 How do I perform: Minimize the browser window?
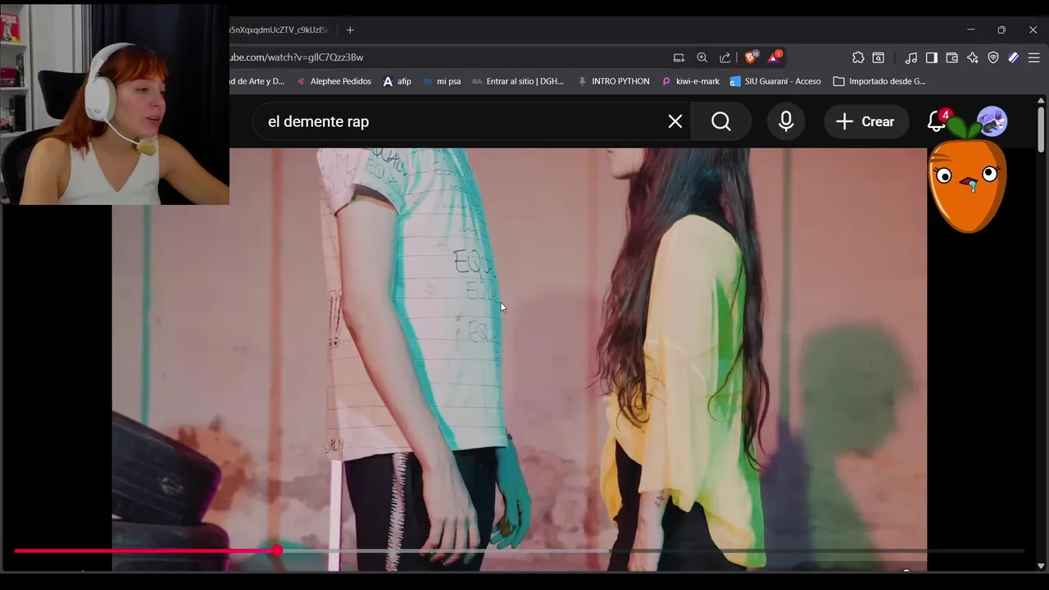coord(971,29)
